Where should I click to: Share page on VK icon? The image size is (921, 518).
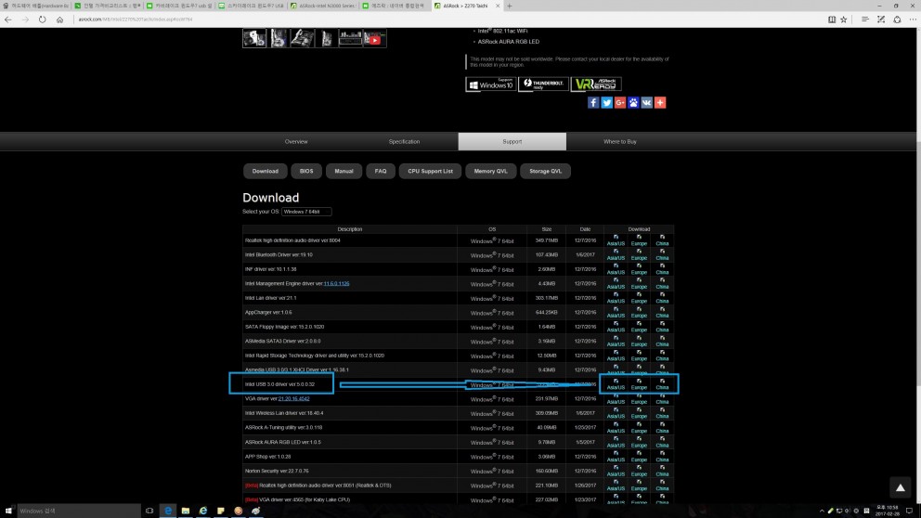click(647, 103)
